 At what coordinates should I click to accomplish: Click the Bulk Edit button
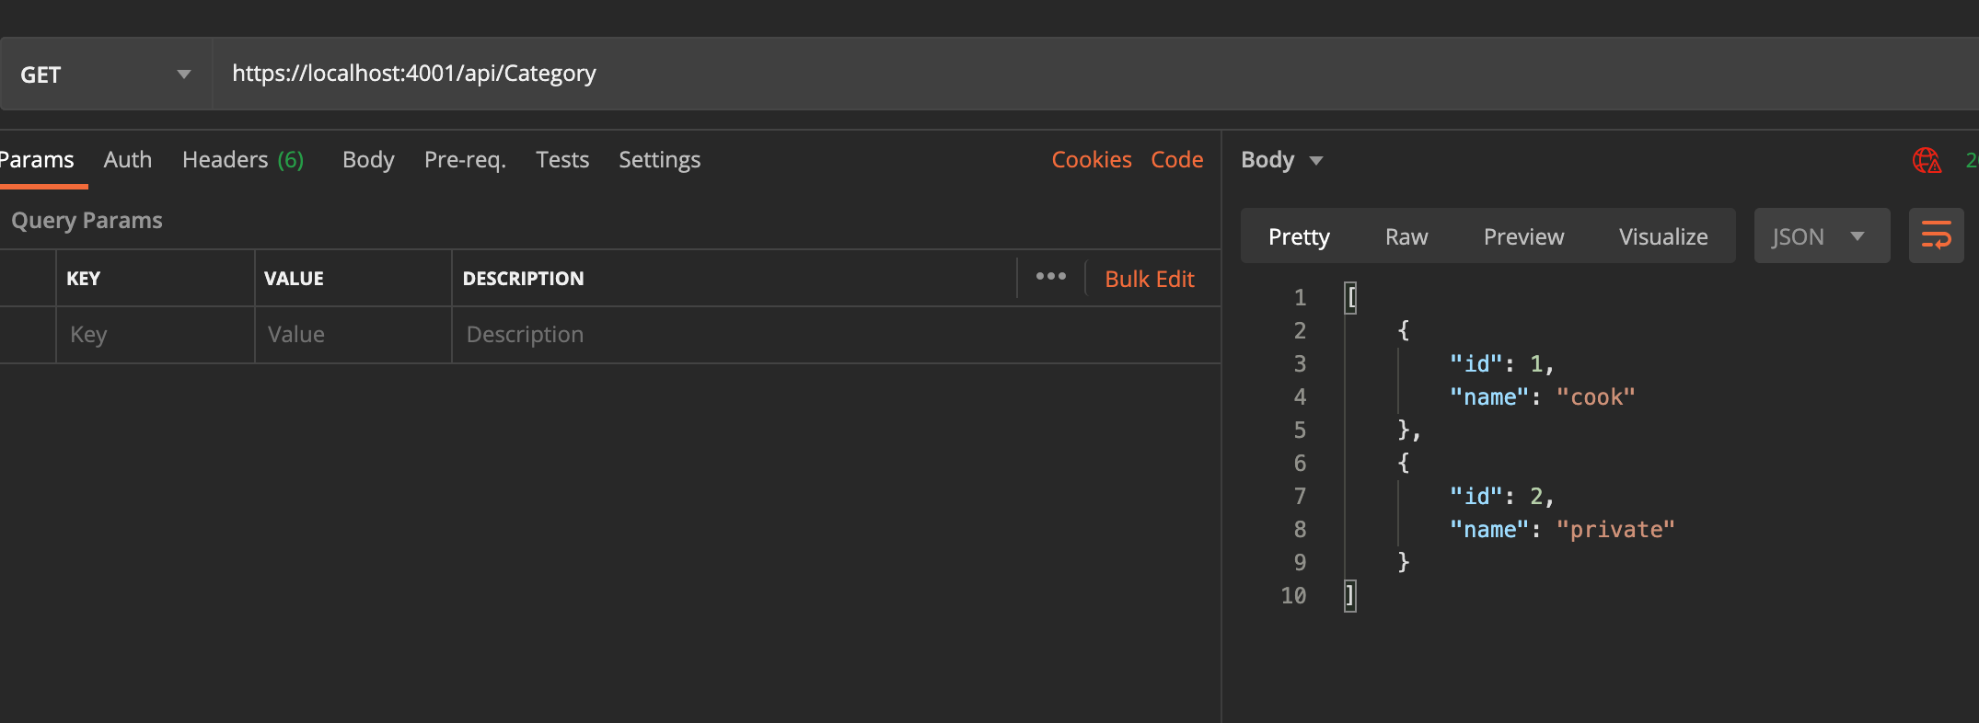(1149, 279)
